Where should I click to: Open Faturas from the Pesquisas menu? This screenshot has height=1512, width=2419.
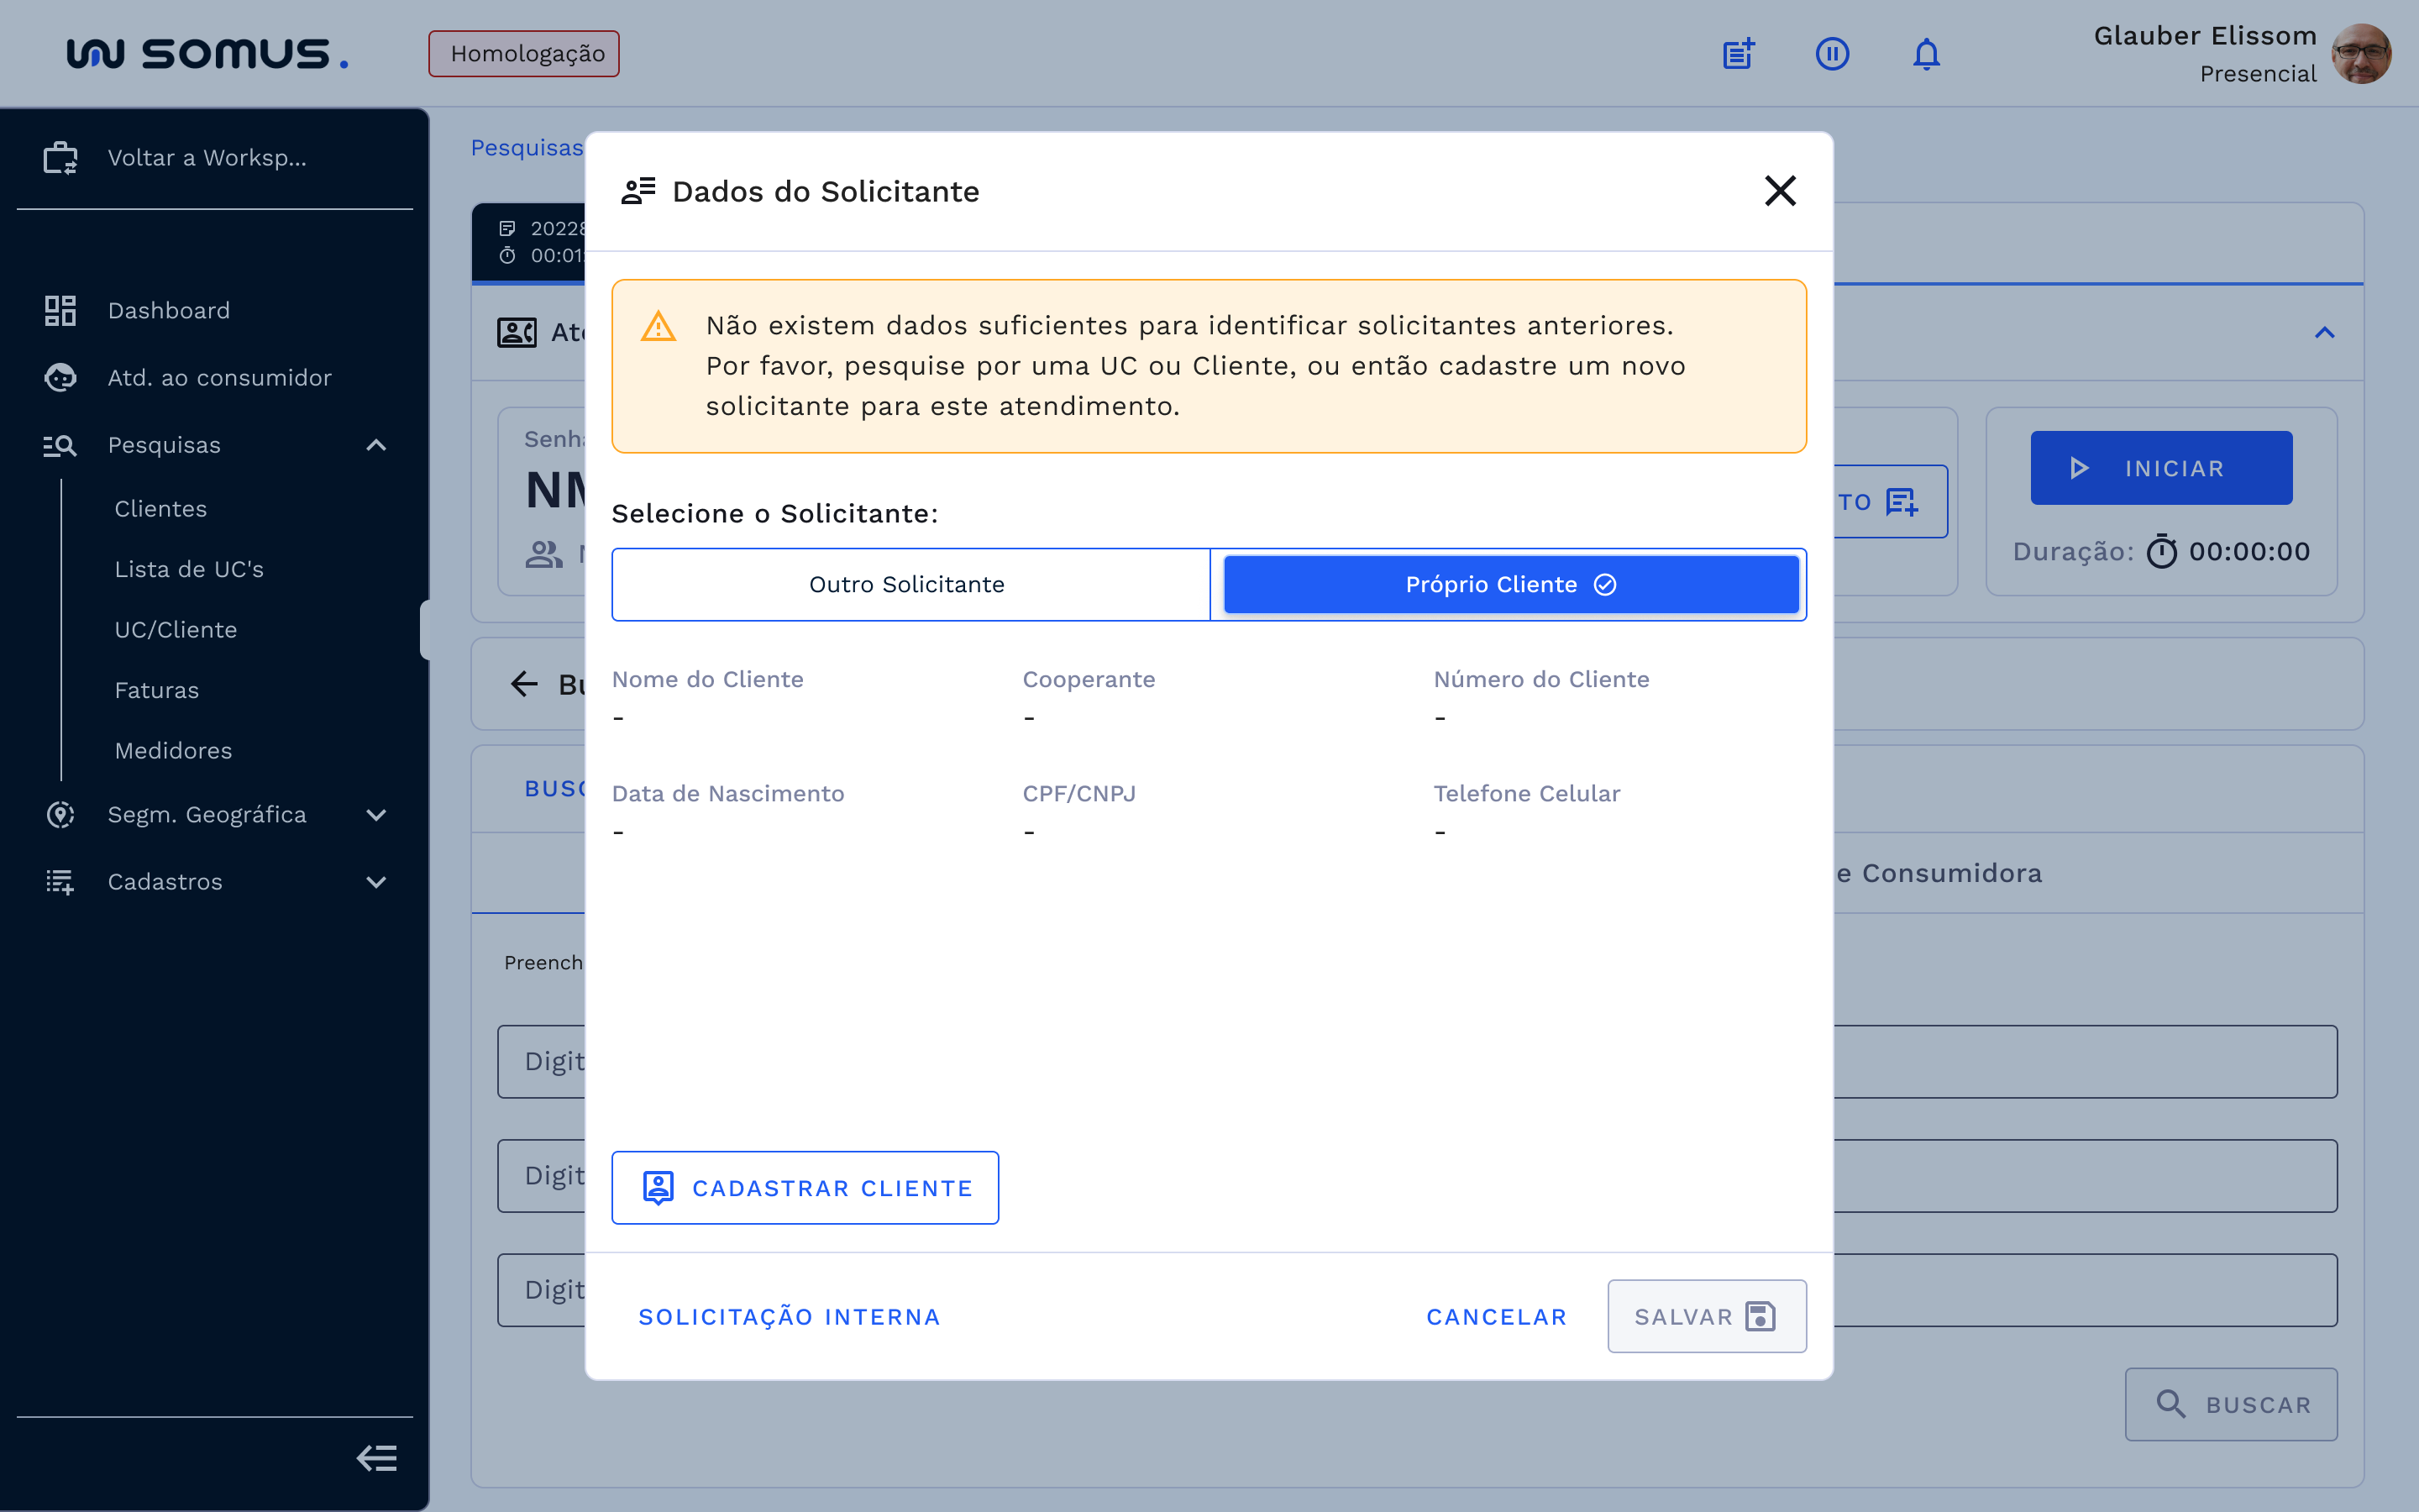(156, 689)
